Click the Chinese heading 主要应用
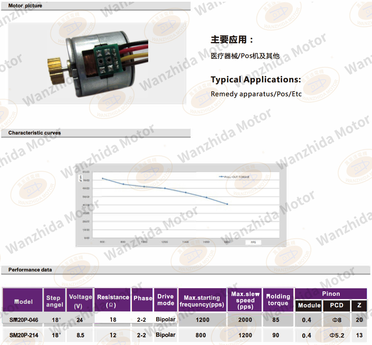372x345 pixels. pyautogui.click(x=232, y=39)
